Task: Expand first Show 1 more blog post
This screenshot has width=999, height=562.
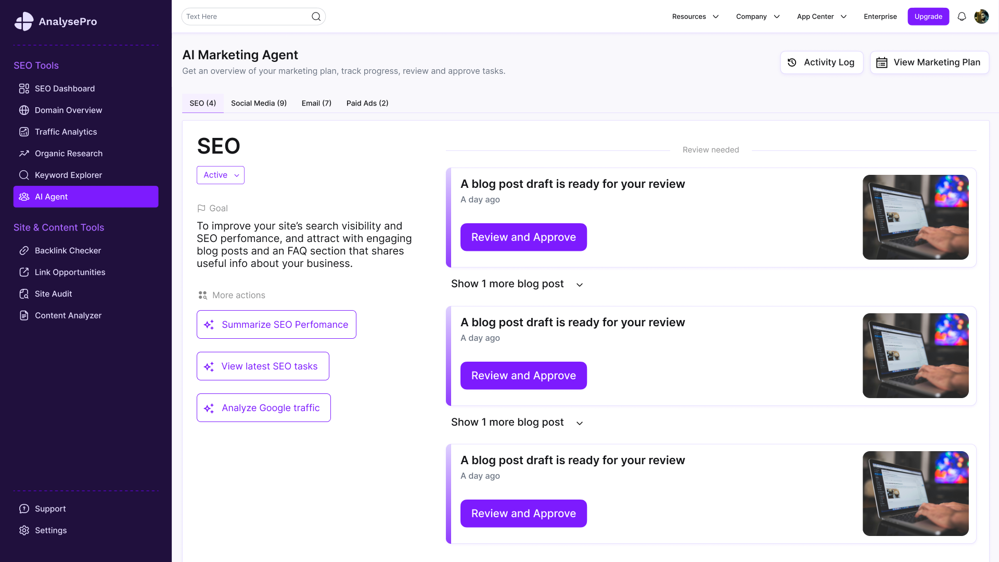Action: pyautogui.click(x=517, y=284)
